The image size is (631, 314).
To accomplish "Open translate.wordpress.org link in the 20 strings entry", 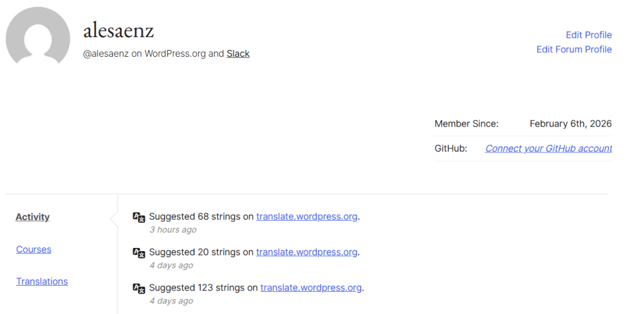I will (x=307, y=252).
